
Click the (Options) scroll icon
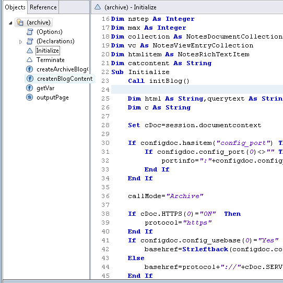(30, 32)
